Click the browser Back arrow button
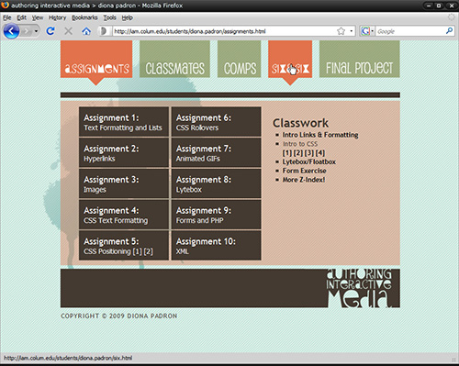The width and height of the screenshot is (459, 366). tap(11, 31)
